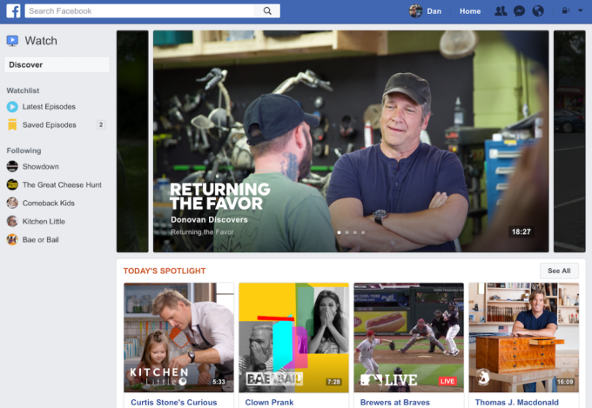Show the previous carousel slide on left
This screenshot has height=408, width=592.
click(132, 141)
